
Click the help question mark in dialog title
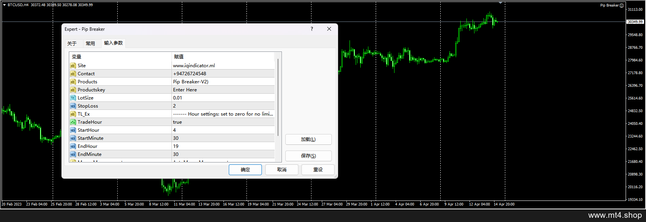tap(312, 29)
